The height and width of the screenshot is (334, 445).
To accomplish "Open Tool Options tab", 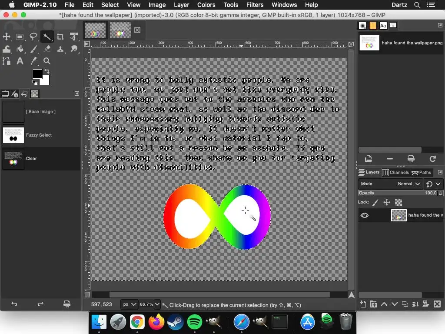I will 5,94.
